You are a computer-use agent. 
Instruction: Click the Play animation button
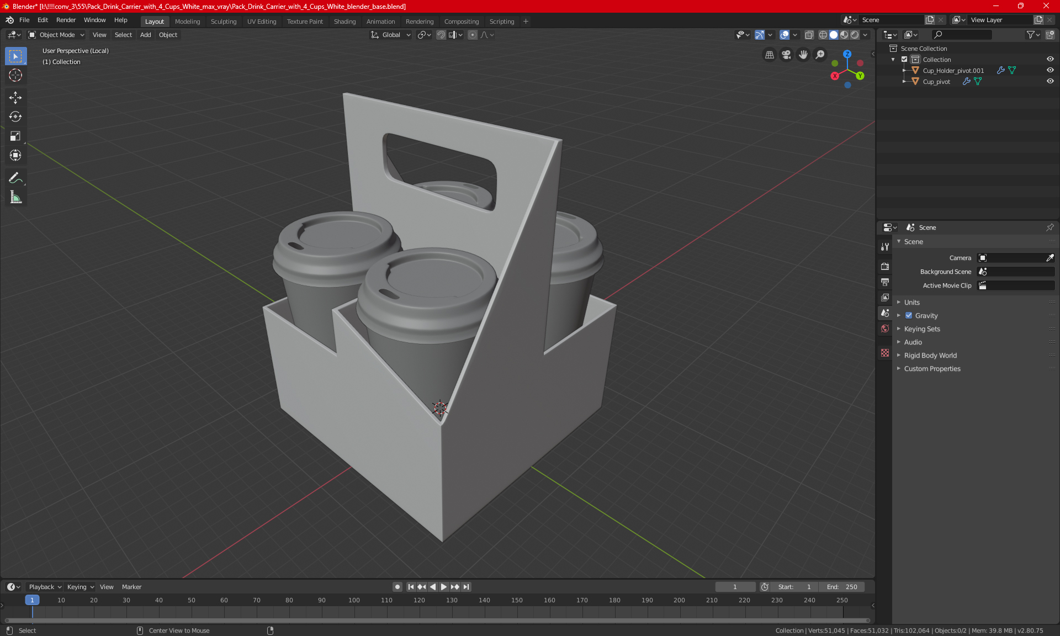[x=443, y=587]
